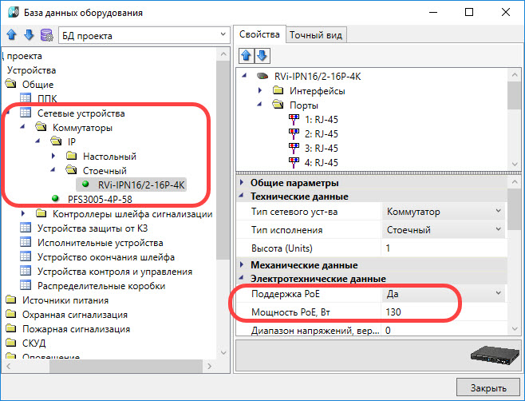Select port 1: RJ-45 icon
Screen dimensions: 525x401
(x=294, y=119)
